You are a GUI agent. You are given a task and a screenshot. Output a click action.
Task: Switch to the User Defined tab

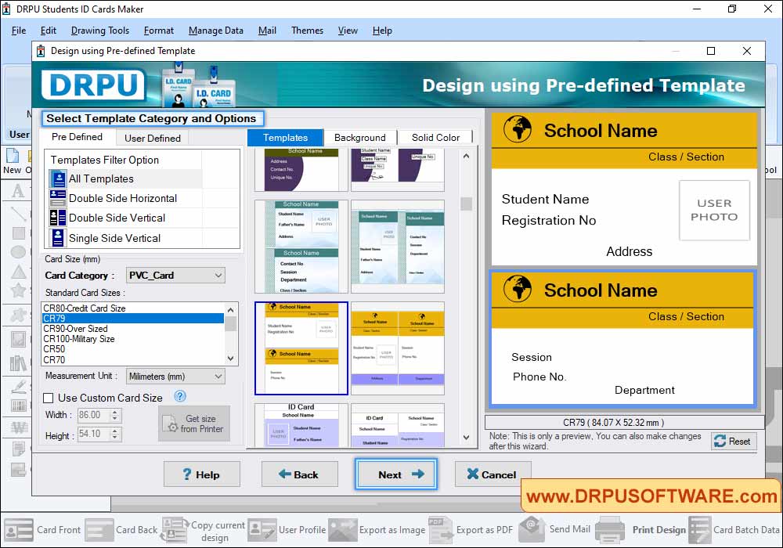tap(153, 138)
